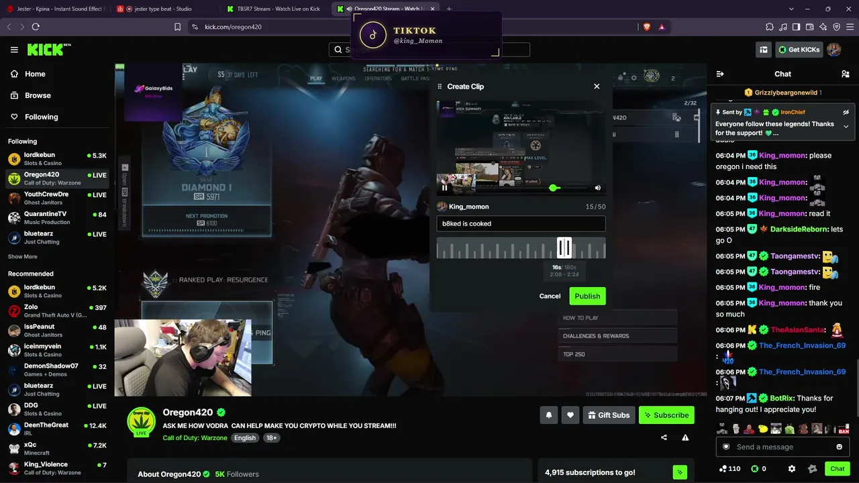Click BotRix username in chat
The width and height of the screenshot is (859, 483).
point(781,398)
